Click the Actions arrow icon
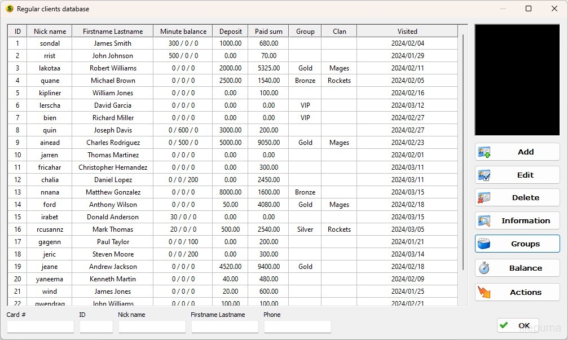This screenshot has width=568, height=340. pos(484,292)
